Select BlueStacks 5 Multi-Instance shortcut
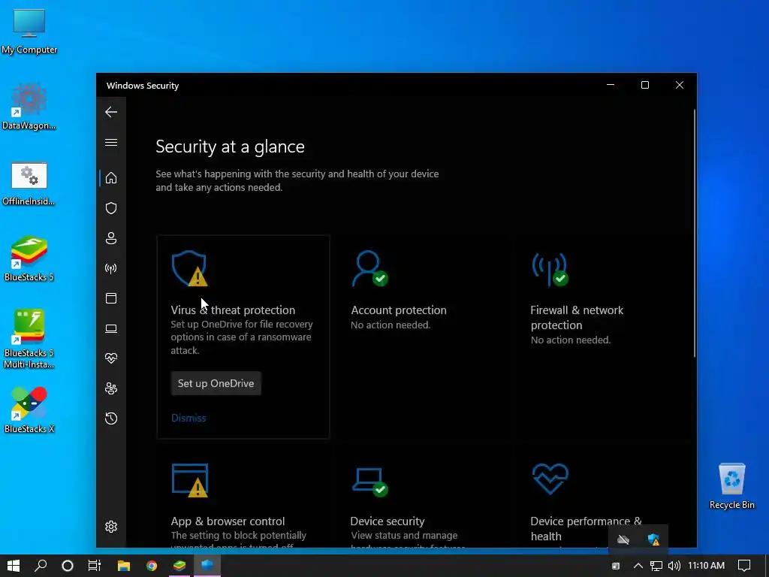This screenshot has height=577, width=769. point(29,339)
